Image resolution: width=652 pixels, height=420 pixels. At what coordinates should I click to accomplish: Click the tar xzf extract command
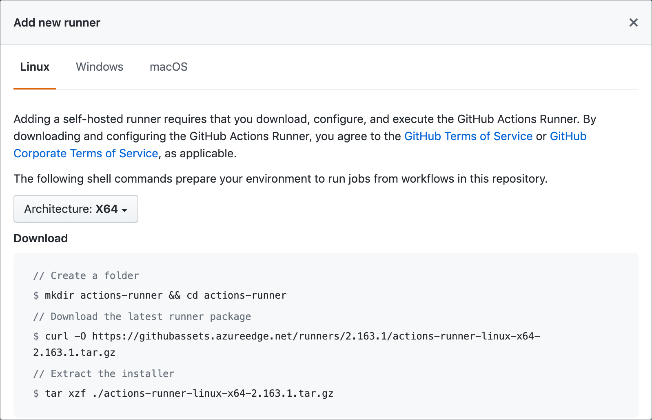183,393
